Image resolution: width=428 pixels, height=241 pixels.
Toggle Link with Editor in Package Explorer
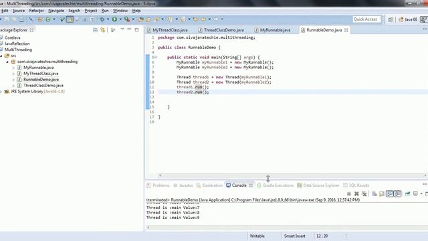(102, 29)
